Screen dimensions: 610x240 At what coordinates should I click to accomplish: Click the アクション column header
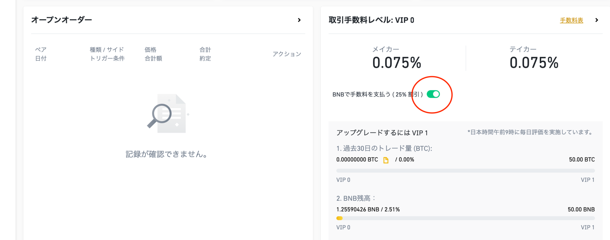(x=287, y=54)
